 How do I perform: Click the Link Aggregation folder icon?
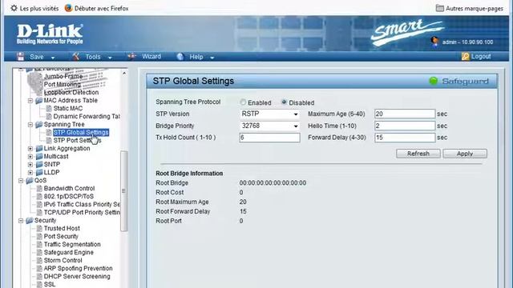point(39,148)
